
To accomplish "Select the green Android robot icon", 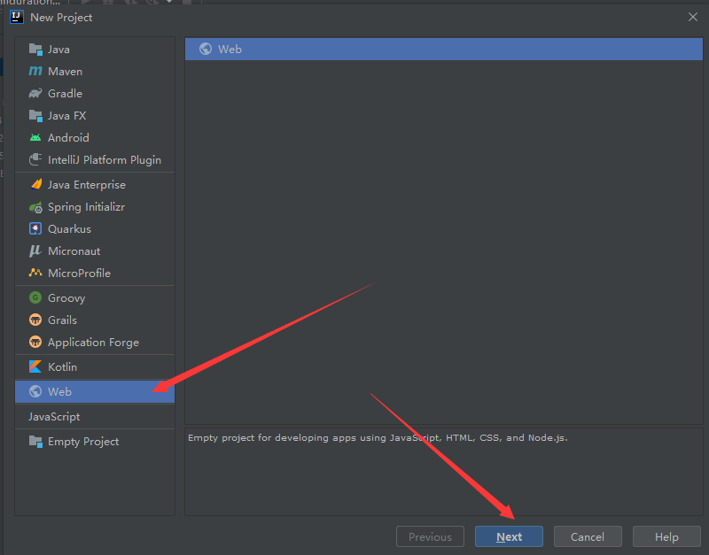I will [x=35, y=138].
